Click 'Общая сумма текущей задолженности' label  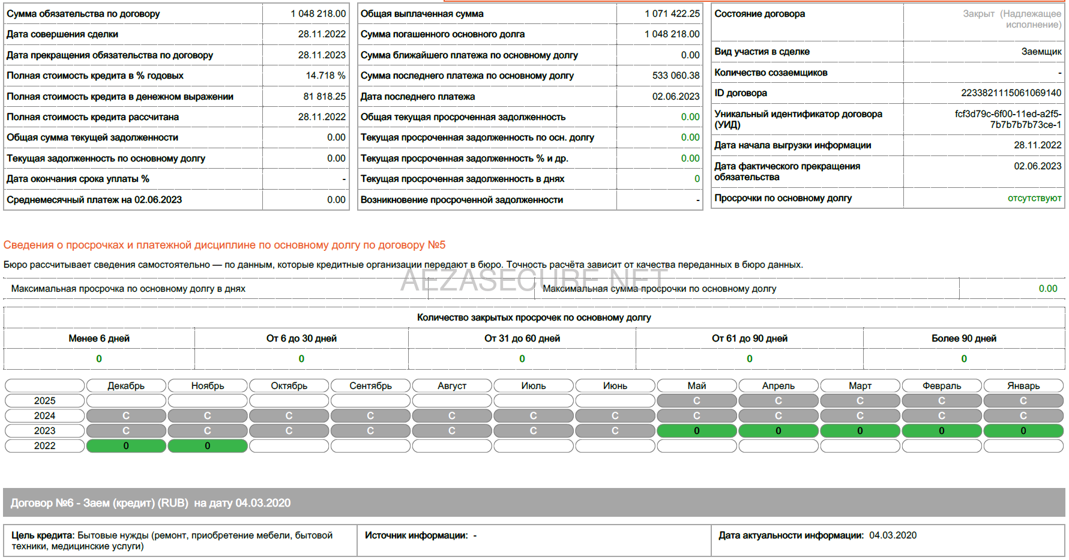pos(92,137)
